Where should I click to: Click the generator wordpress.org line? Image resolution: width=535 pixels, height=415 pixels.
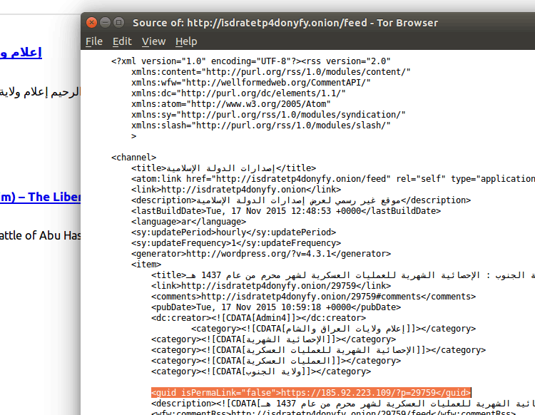click(x=261, y=254)
